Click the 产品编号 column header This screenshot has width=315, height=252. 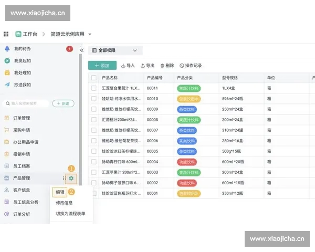155,78
